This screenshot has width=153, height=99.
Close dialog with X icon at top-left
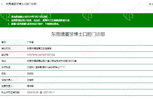click(2, 4)
